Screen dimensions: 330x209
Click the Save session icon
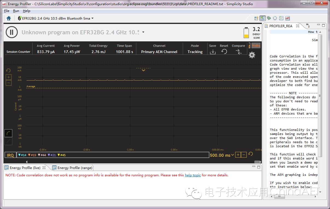pyautogui.click(x=213, y=51)
